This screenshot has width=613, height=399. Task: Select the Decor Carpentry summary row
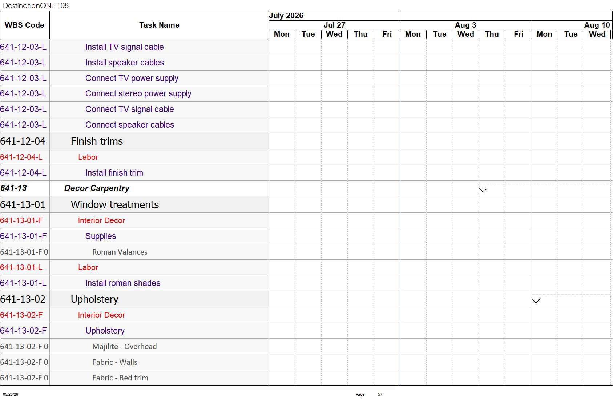[x=97, y=188]
